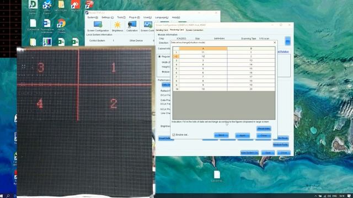Open Screen Configuration in NovaLCT toolbar
Image resolution: width=353 pixels, height=198 pixels.
pyautogui.click(x=98, y=26)
